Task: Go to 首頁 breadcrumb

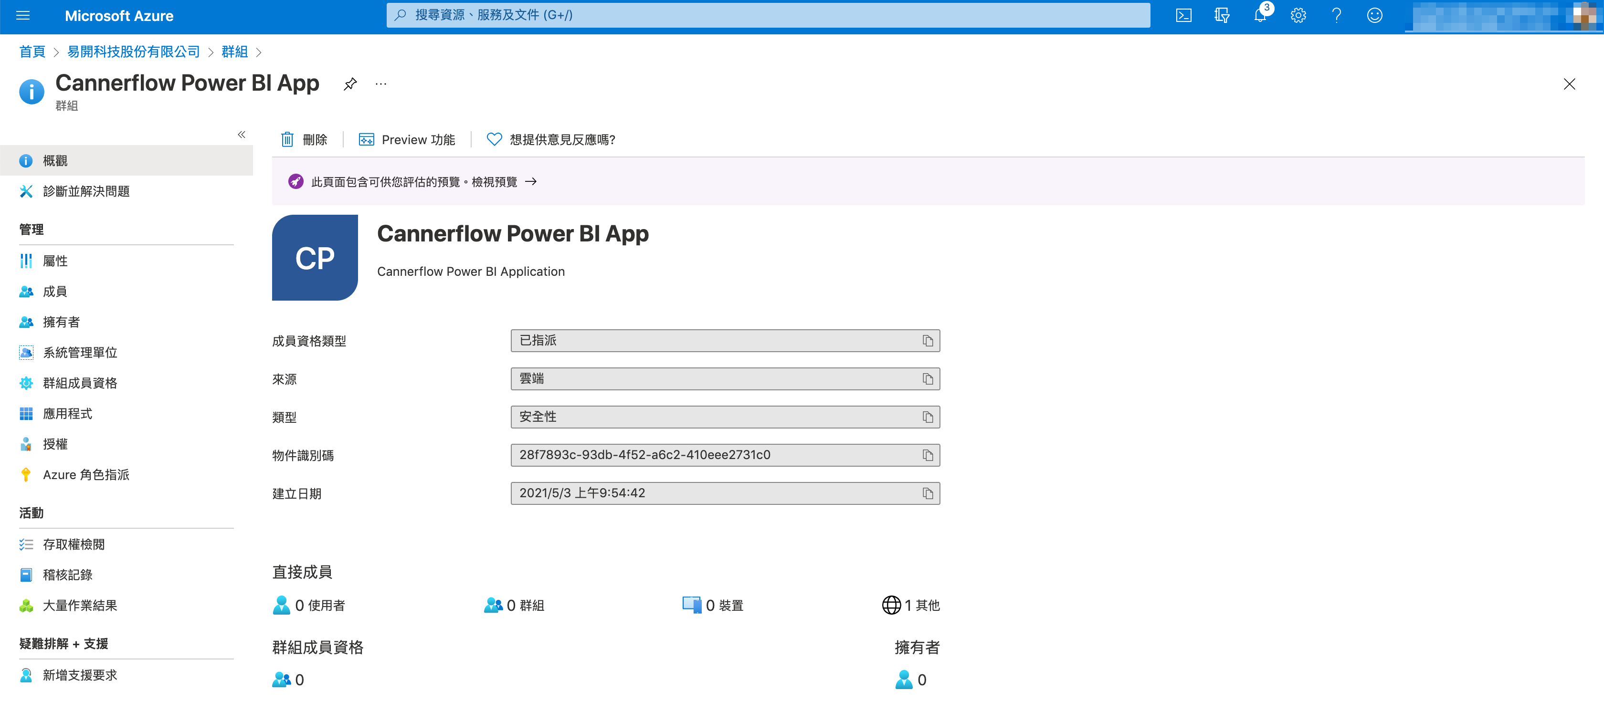Action: click(32, 52)
